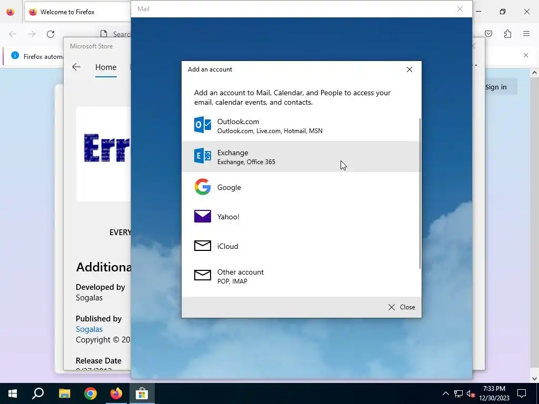Select the Yahoo! mail icon
Viewport: 539px width, 404px height.
tap(203, 216)
